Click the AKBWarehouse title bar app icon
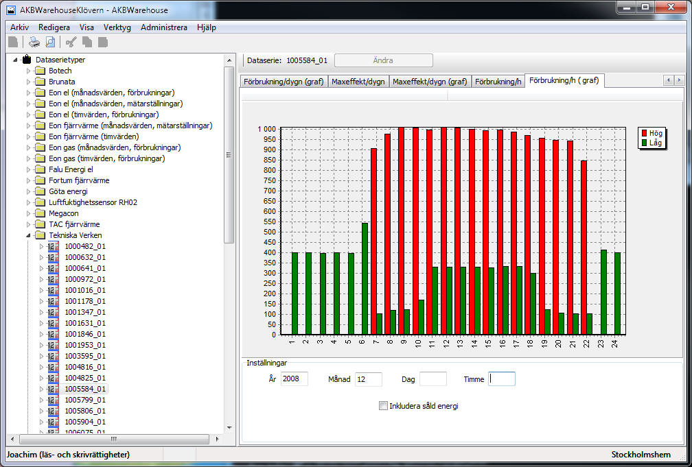This screenshot has height=467, width=692. click(x=11, y=10)
